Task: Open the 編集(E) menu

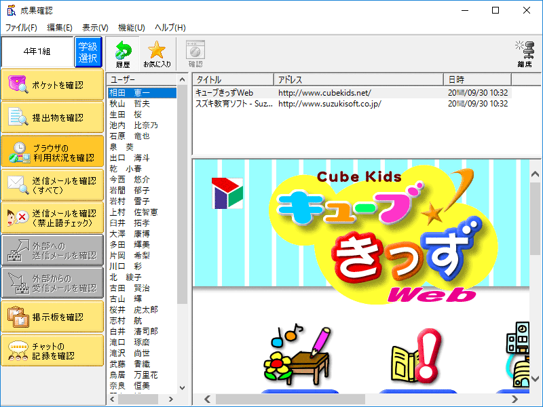Action: pos(60,27)
